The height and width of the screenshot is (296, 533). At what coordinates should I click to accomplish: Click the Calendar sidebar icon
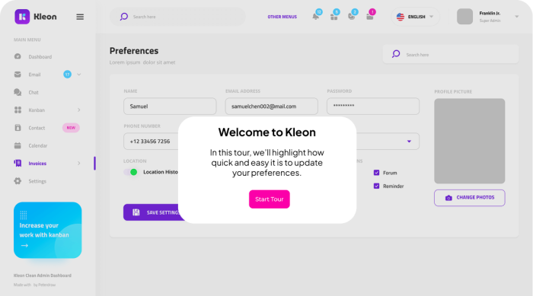point(18,145)
